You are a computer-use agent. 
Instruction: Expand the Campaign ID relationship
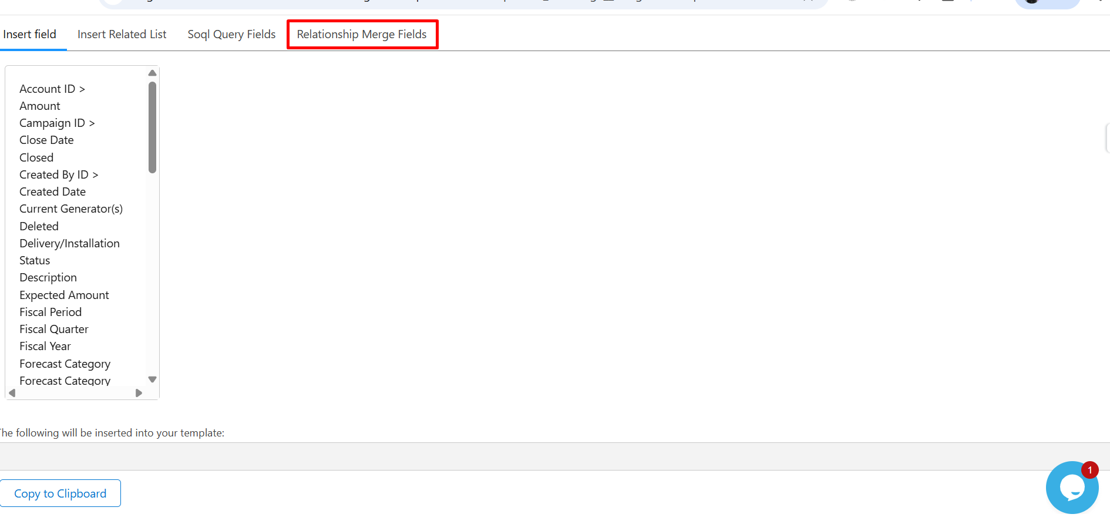coord(57,123)
